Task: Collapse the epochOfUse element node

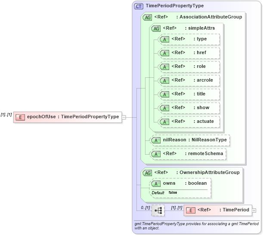Action: point(124,117)
